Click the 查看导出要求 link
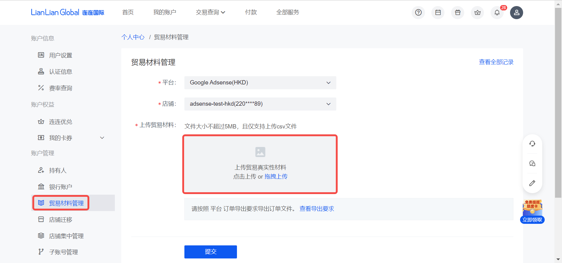The image size is (562, 263). point(317,209)
